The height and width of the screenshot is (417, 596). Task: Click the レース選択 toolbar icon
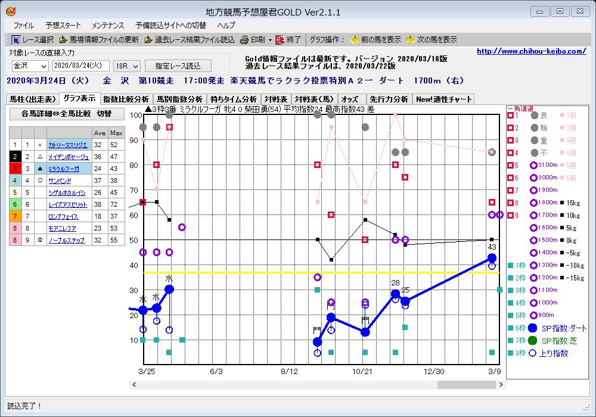[15, 39]
